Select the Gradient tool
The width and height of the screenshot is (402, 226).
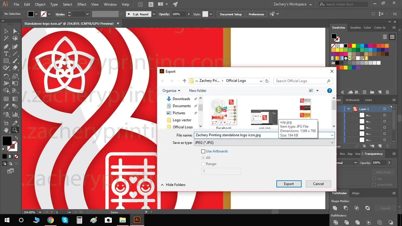click(x=15, y=99)
